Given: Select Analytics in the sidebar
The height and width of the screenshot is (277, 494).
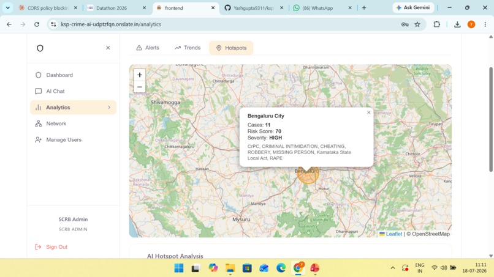Looking at the screenshot, I should click(73, 108).
